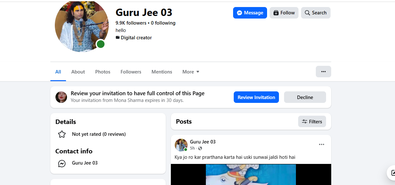Open the Guru Jee 03 profile picture
The width and height of the screenshot is (395, 185).
tap(81, 26)
